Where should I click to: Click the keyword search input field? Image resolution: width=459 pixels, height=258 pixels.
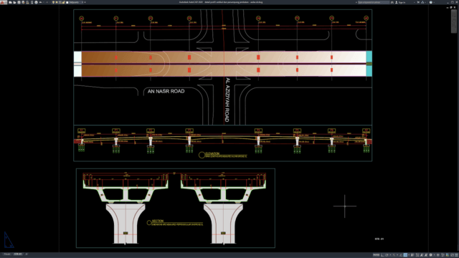(374, 2)
